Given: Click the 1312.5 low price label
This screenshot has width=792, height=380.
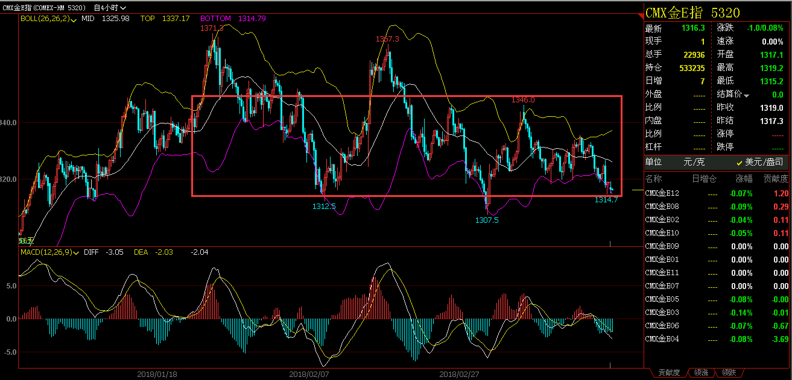Looking at the screenshot, I should 324,207.
